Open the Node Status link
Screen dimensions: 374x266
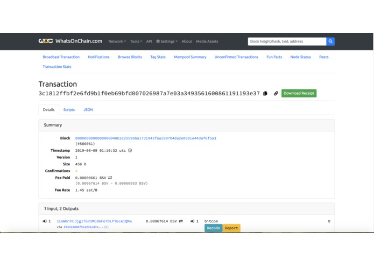(x=300, y=57)
